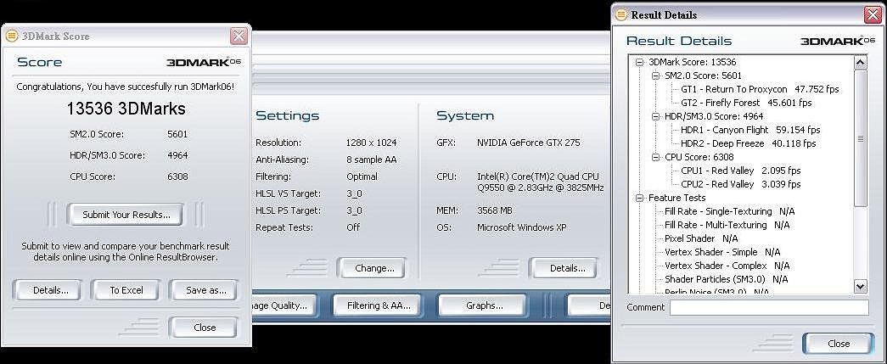Open the Graphs... button
Viewport: 887px width, 364px height.
484,305
